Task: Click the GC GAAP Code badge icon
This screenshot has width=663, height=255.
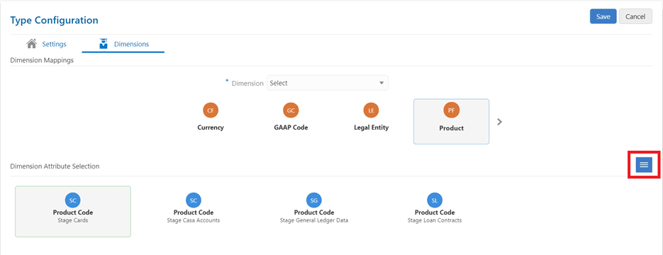Action: [291, 110]
